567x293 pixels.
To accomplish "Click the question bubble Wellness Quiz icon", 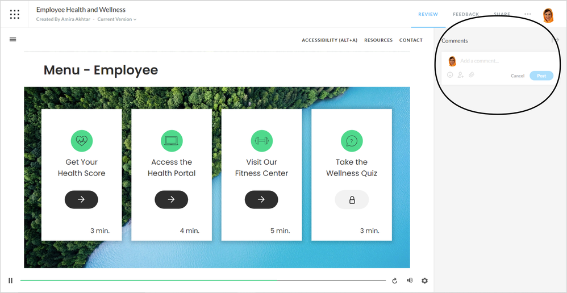I will tap(352, 141).
